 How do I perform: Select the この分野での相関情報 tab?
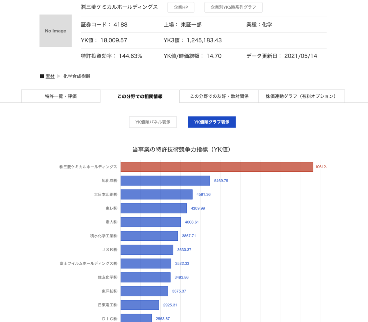(140, 96)
